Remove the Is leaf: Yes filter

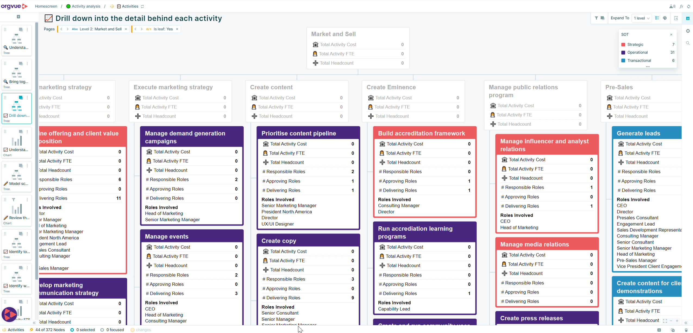pos(177,29)
